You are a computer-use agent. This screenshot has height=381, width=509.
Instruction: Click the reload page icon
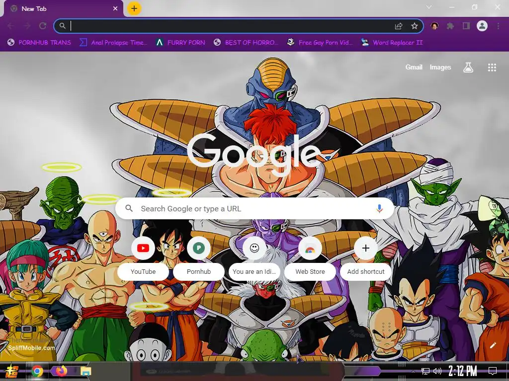tap(43, 26)
